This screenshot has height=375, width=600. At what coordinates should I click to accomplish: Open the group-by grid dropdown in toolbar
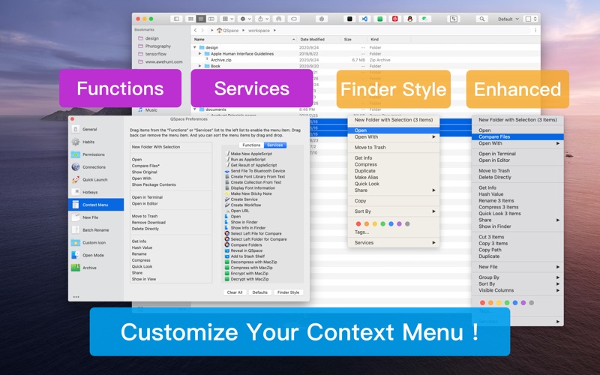point(228,19)
